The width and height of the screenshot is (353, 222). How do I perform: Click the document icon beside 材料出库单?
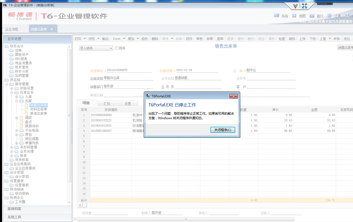26,109
